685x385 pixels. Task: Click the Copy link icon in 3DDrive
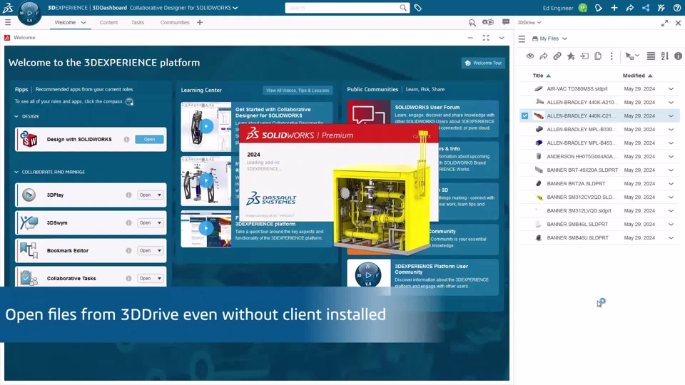click(x=557, y=56)
